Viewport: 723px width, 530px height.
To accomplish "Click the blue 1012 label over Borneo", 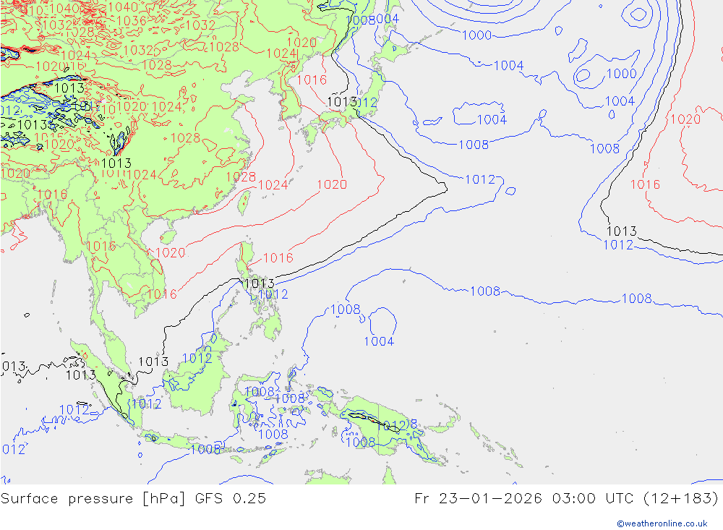I will click(197, 359).
